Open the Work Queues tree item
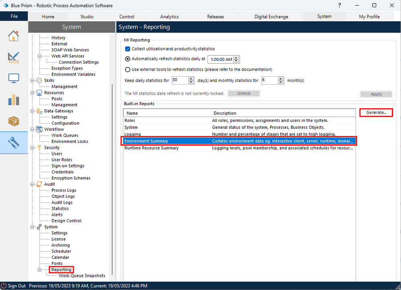401x290 pixels. coord(65,136)
